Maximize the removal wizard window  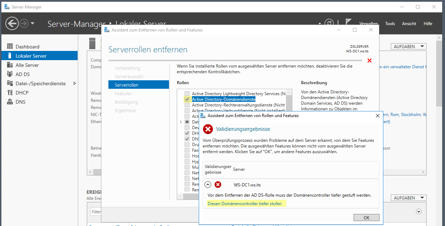point(355,30)
